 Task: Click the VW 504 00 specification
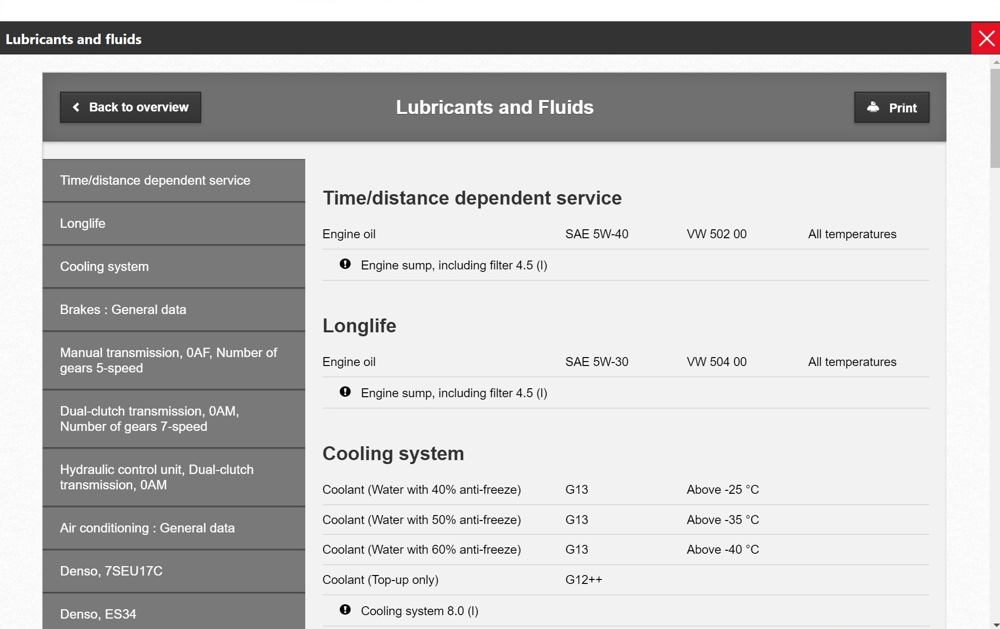[x=717, y=362]
